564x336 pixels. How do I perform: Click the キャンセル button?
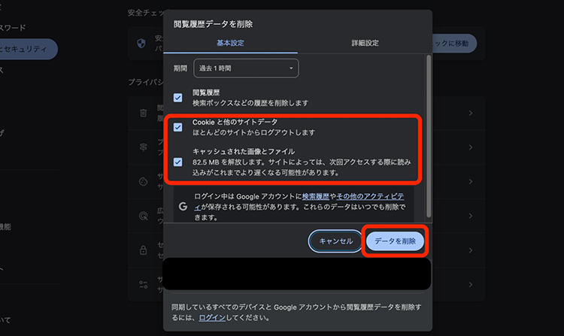pos(335,241)
